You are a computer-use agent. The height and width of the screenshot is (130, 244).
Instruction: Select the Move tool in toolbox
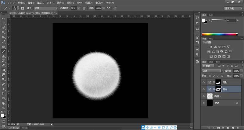pos(3,18)
